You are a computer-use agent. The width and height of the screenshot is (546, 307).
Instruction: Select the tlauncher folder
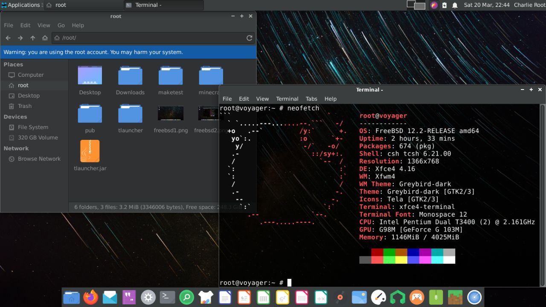pos(130,119)
